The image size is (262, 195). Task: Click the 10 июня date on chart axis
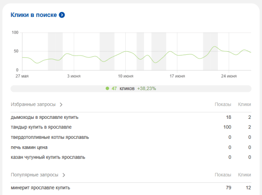(x=125, y=76)
